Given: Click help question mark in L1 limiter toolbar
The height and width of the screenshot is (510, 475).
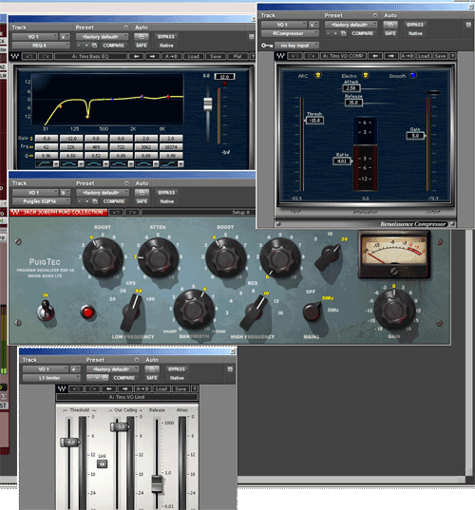Looking at the screenshot, I should pos(195,388).
